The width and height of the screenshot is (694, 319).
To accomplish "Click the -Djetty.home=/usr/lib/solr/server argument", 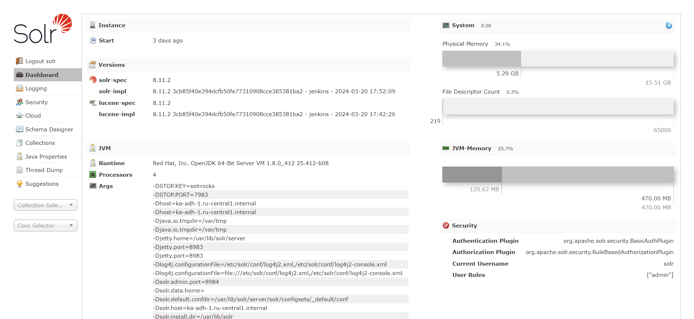I will point(199,238).
